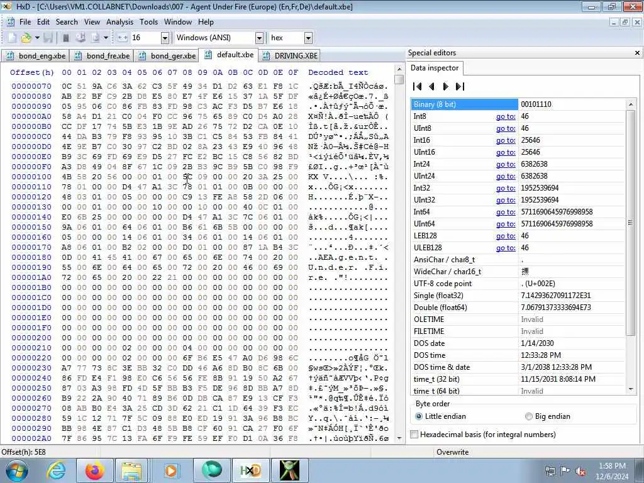Go to next byte in Data inspector
The image size is (644, 483).
click(446, 87)
